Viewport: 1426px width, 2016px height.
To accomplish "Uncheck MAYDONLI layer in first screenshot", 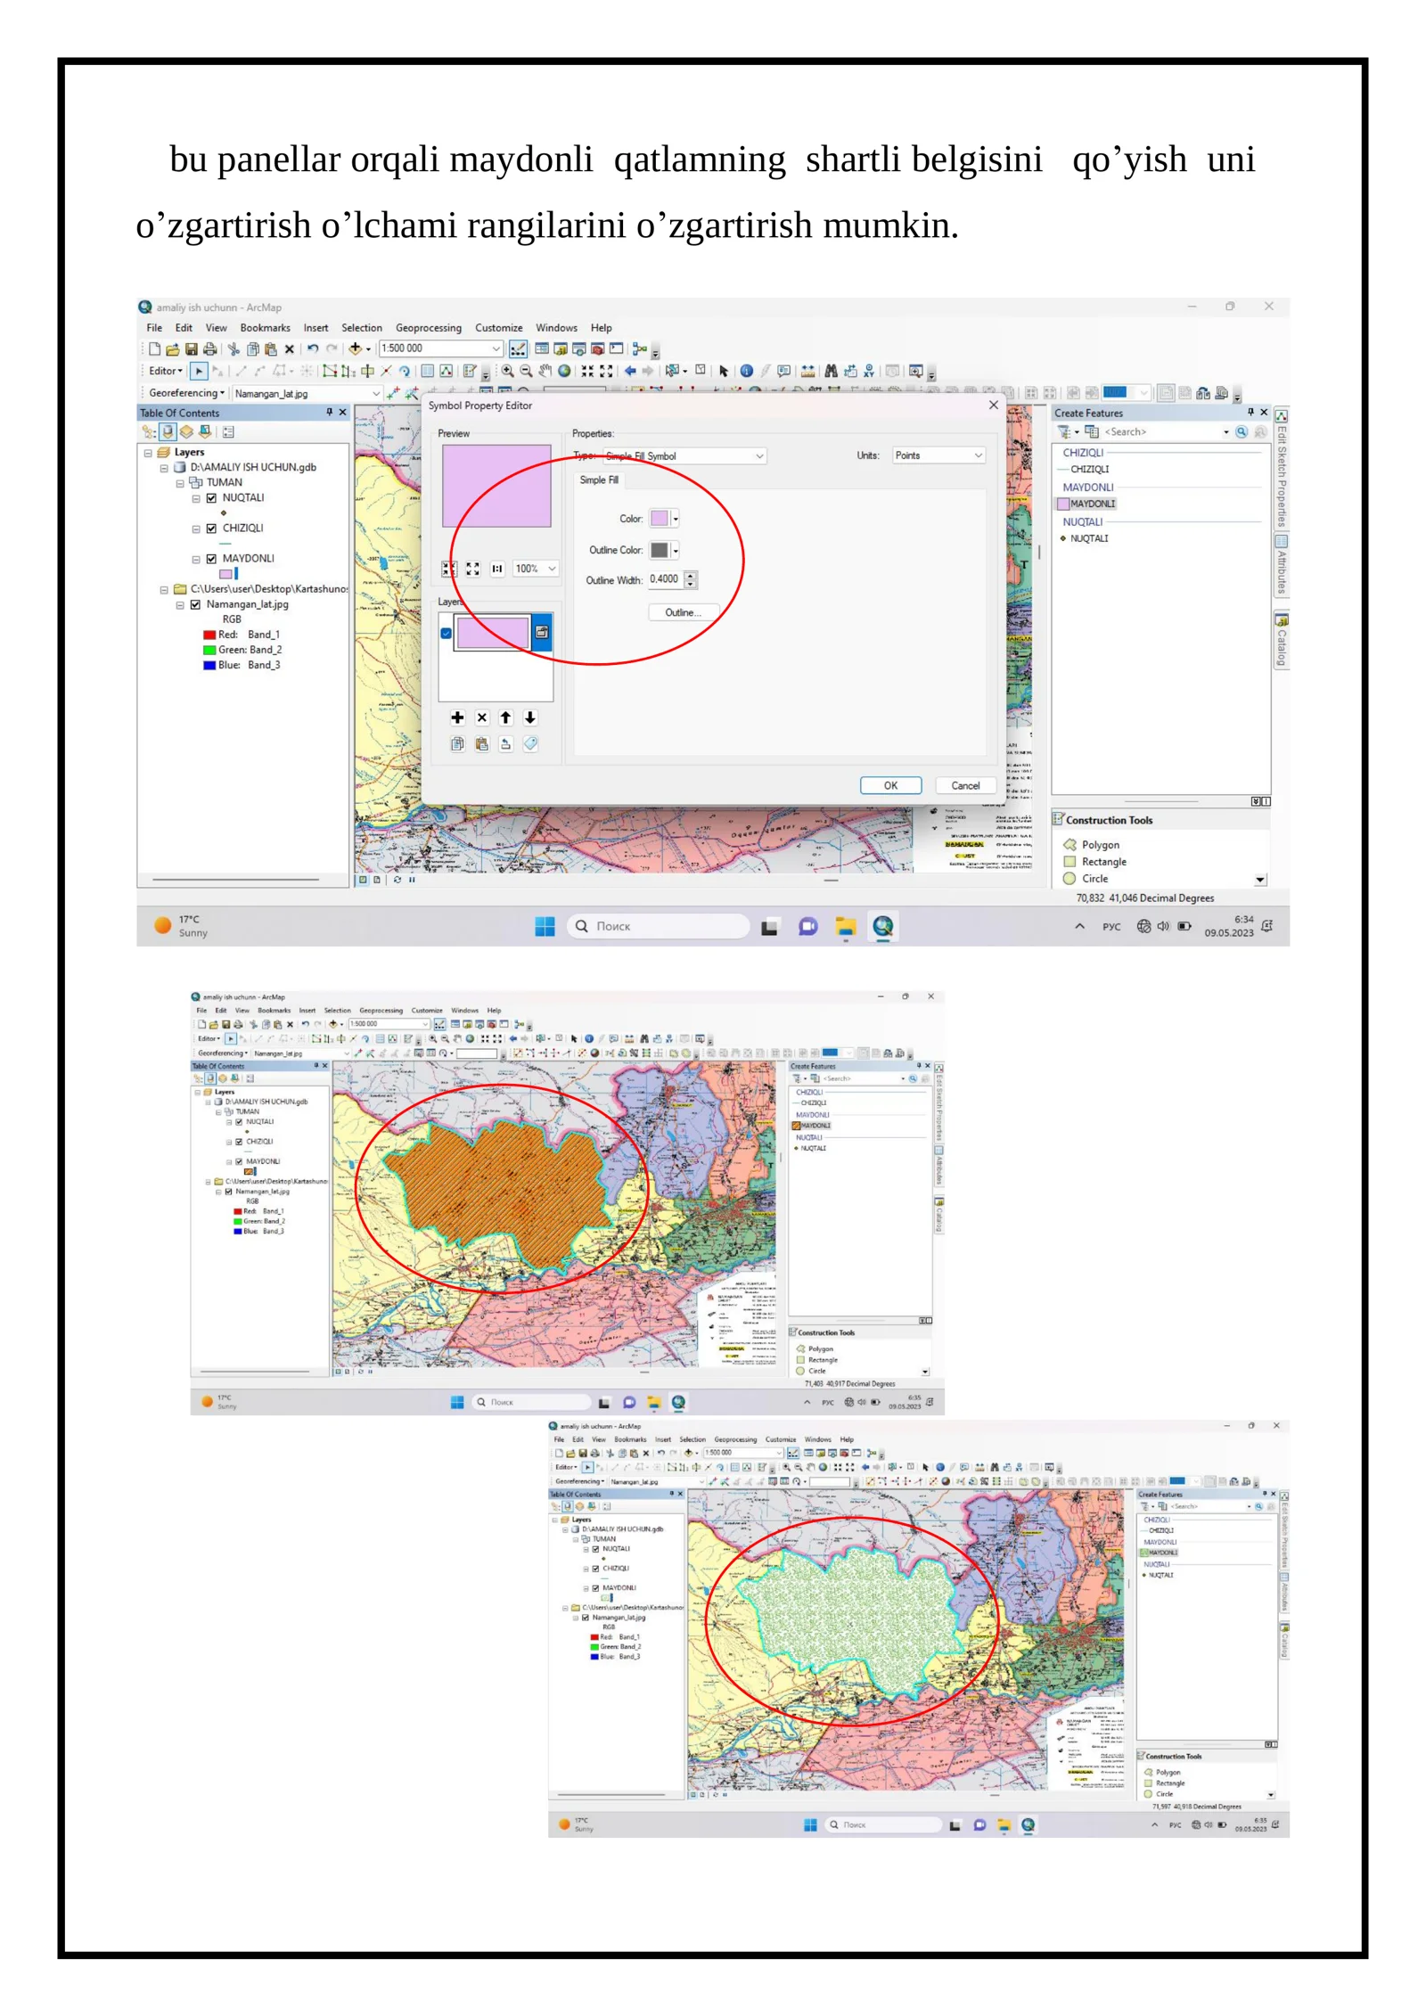I will [211, 559].
